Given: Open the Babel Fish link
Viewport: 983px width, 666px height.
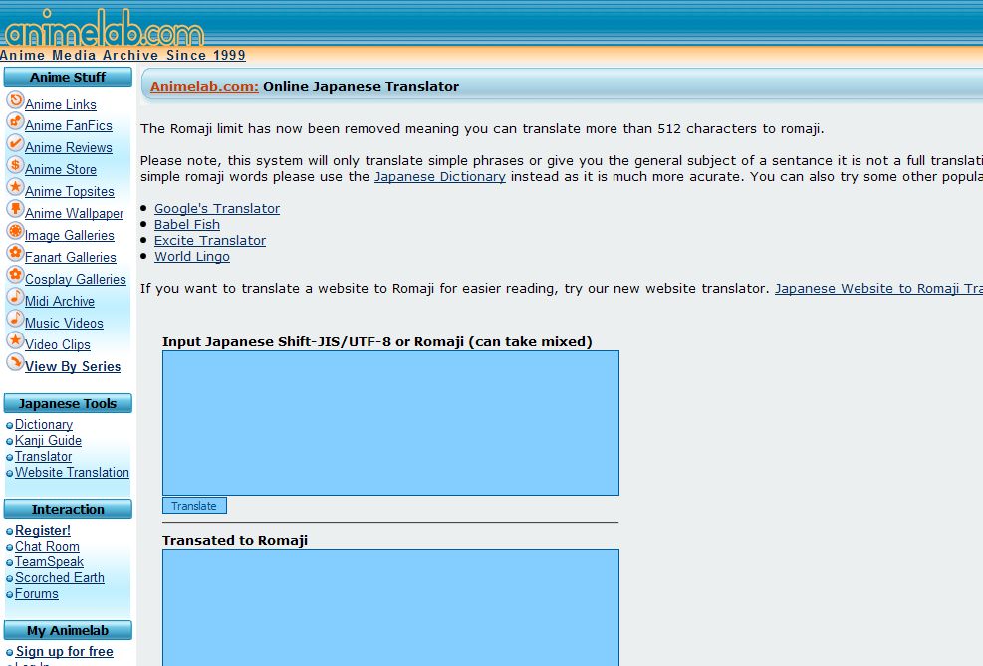Looking at the screenshot, I should click(187, 225).
